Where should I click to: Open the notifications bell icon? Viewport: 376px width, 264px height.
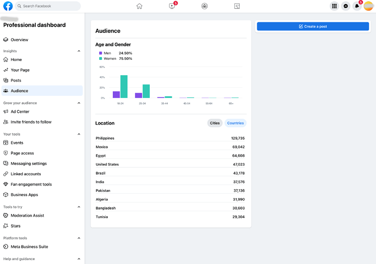click(x=357, y=6)
